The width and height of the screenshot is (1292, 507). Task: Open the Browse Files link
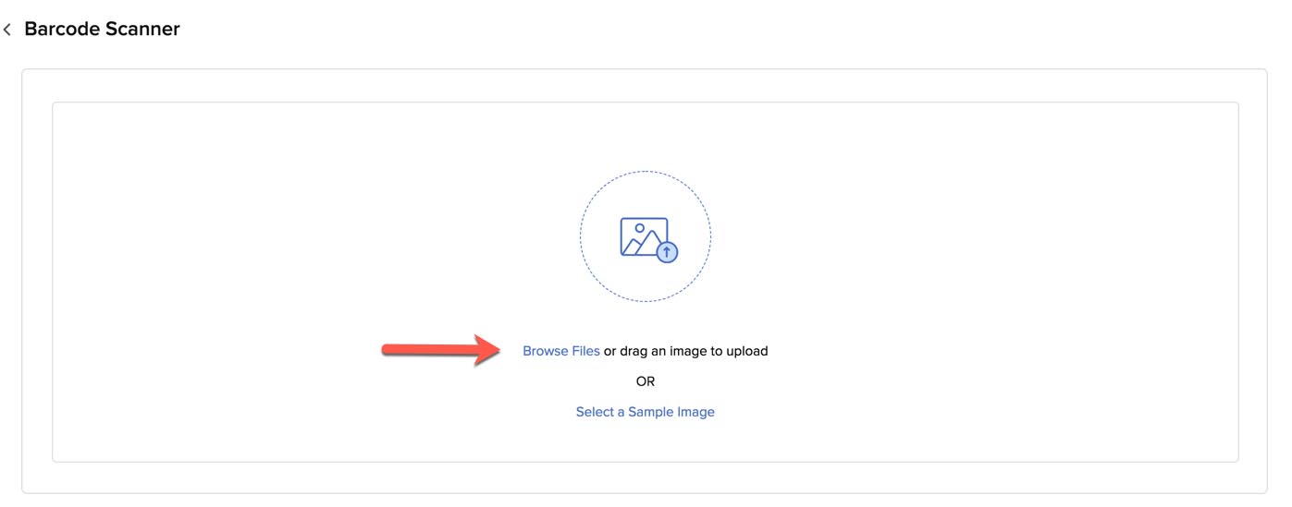click(560, 351)
